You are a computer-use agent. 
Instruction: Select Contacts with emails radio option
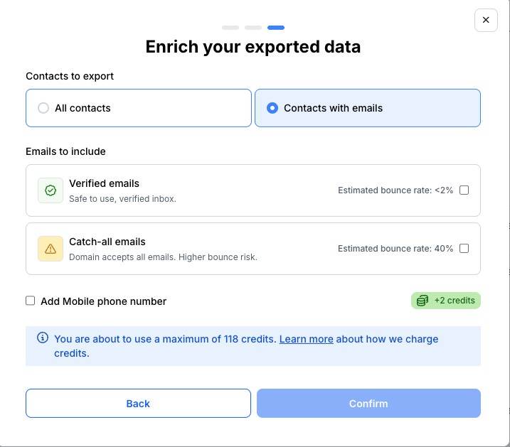272,108
